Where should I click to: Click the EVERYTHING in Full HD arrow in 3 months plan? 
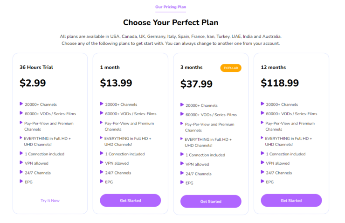pos(182,139)
